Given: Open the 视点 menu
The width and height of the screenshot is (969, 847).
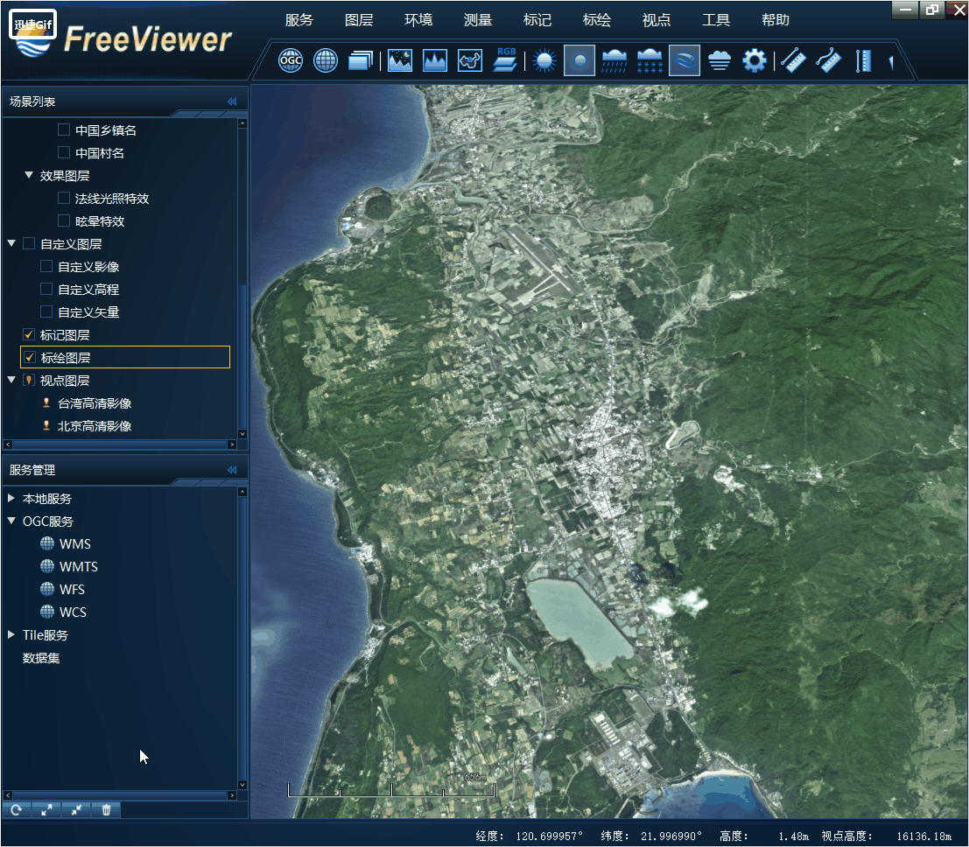Looking at the screenshot, I should click(657, 20).
